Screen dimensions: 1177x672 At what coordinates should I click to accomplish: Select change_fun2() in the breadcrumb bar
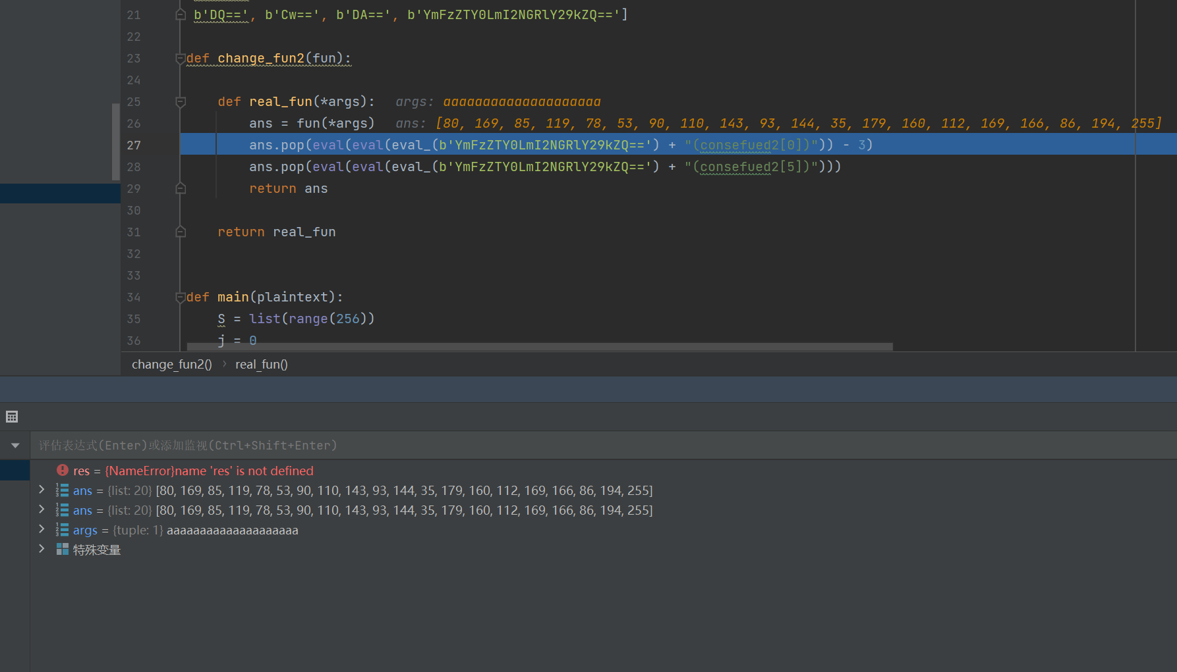(171, 365)
